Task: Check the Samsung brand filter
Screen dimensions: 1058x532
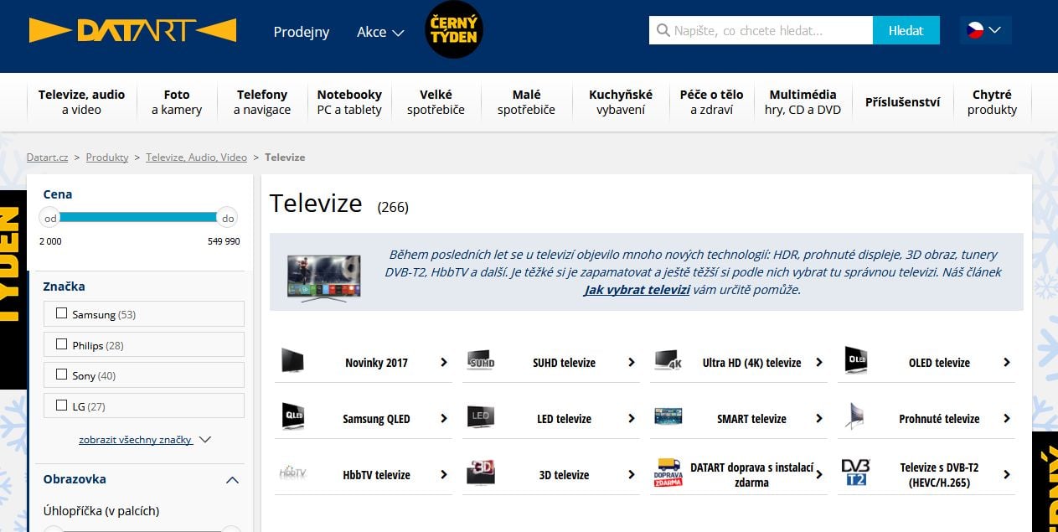Action: coord(61,312)
